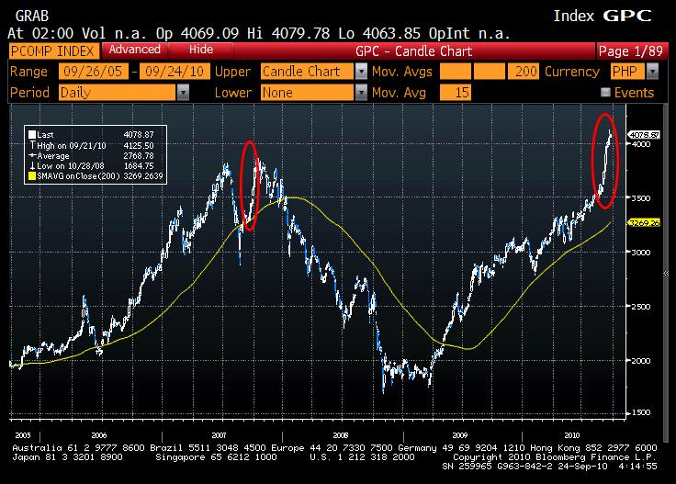Viewport: 676px width, 484px height.
Task: Click the collapse arrows on right chart edge
Action: point(666,274)
